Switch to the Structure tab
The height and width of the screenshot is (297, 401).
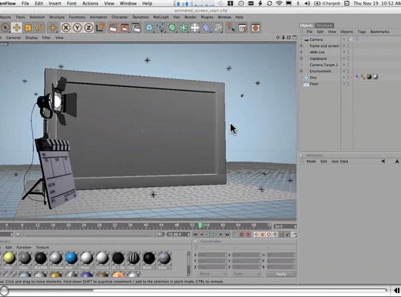pos(325,25)
